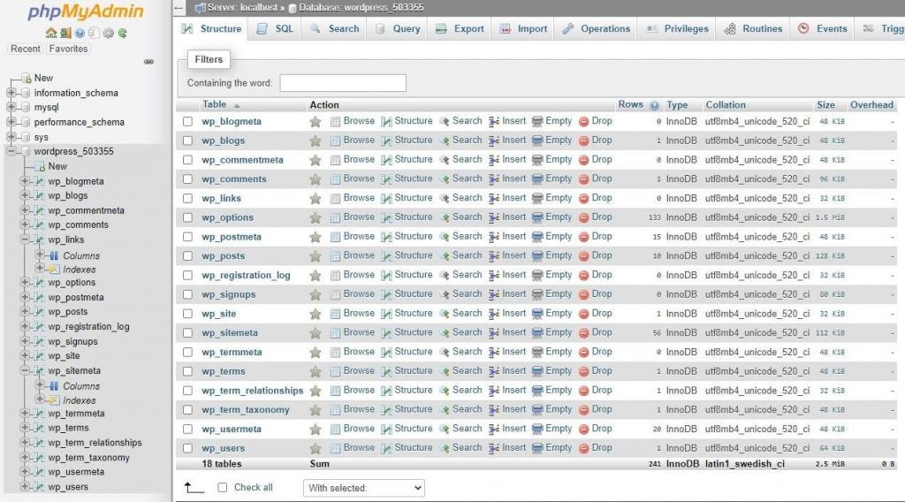Viewport: 905px width, 502px height.
Task: Open the Export tab
Action: [460, 29]
